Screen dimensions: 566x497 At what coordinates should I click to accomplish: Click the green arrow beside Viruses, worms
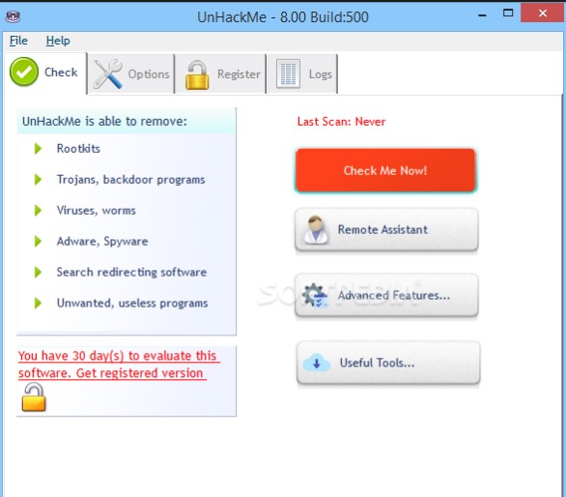coord(38,211)
